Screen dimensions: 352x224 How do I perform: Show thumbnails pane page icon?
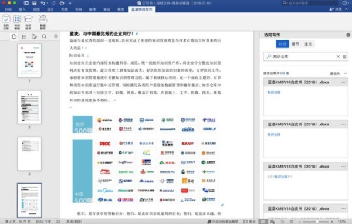pyautogui.click(x=14, y=36)
